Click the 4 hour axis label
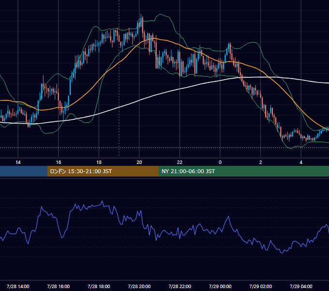329x291 pixels. (x=301, y=162)
